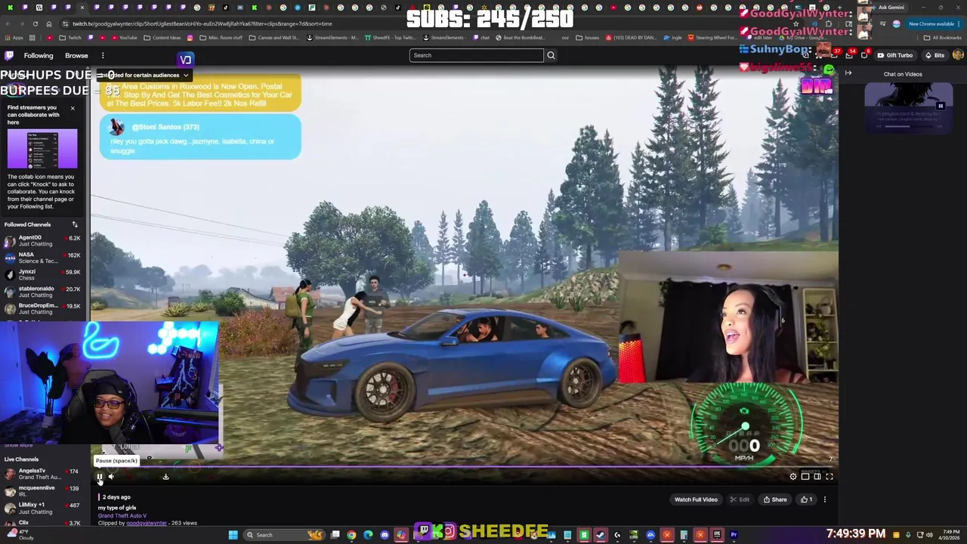Image resolution: width=967 pixels, height=544 pixels.
Task: Open AngelssTv in Live Channels
Action: pyautogui.click(x=43, y=474)
